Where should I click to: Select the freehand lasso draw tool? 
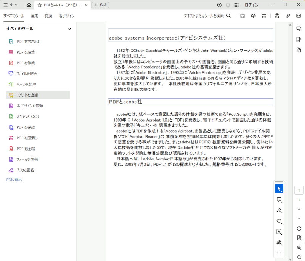(279, 221)
